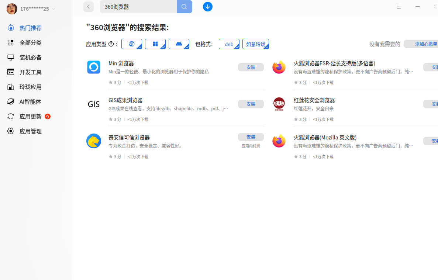
Task: Open the 红莲花安全浏览器 title link
Action: [314, 100]
